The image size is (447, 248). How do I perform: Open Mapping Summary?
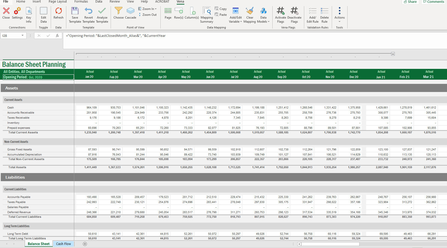pyautogui.click(x=207, y=11)
